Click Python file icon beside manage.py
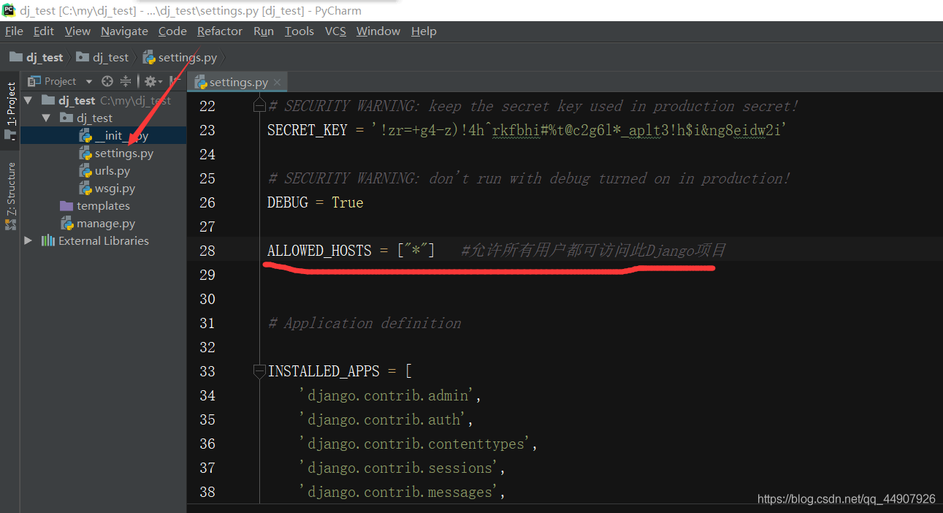 66,223
